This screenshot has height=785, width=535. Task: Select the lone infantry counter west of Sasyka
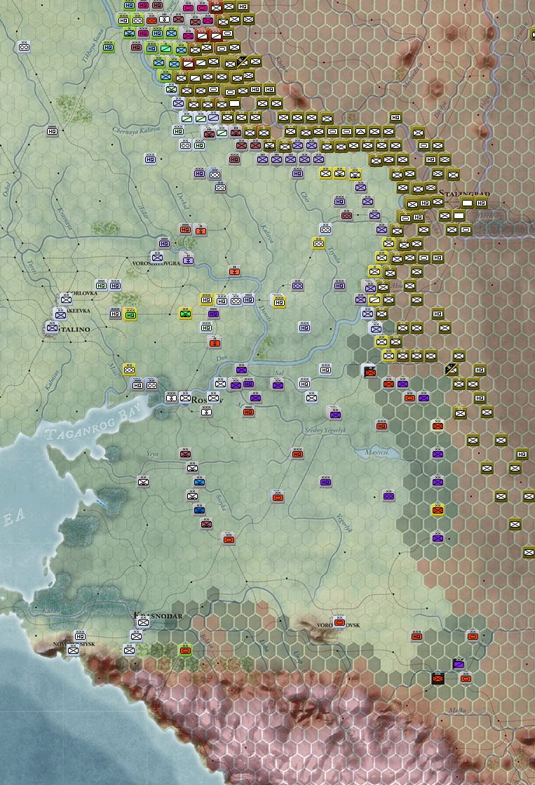point(144,482)
